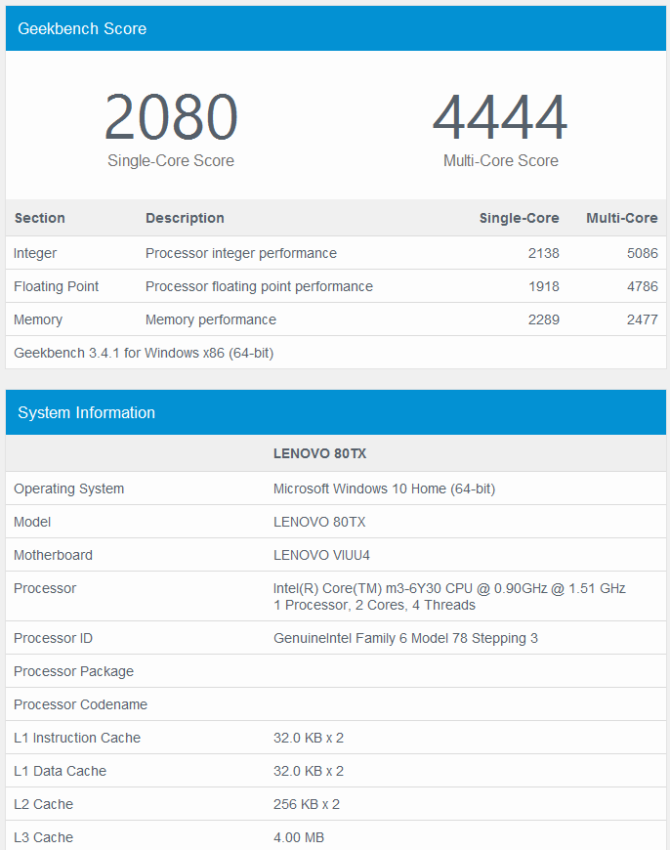Click the Multi-Core column header

622,218
